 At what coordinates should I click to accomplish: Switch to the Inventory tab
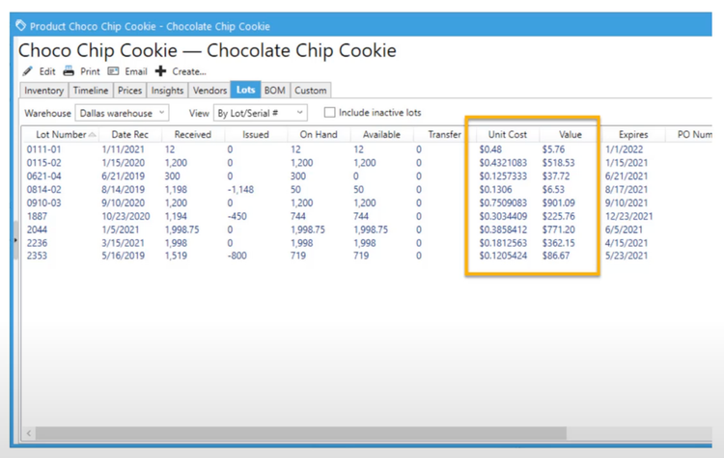coord(43,91)
